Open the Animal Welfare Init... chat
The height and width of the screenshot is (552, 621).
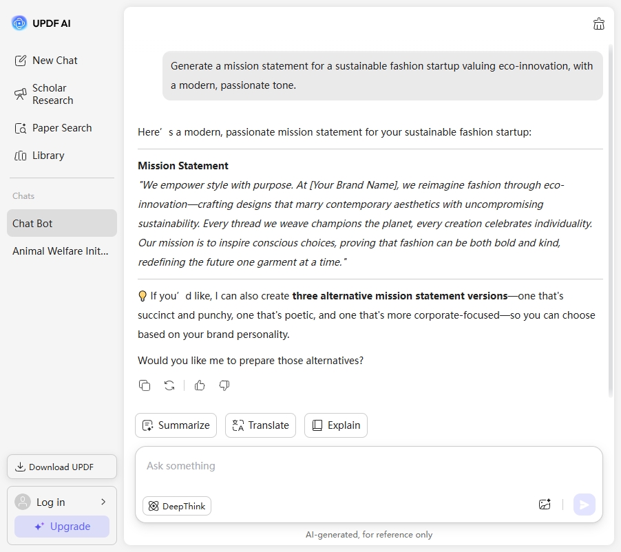(61, 251)
